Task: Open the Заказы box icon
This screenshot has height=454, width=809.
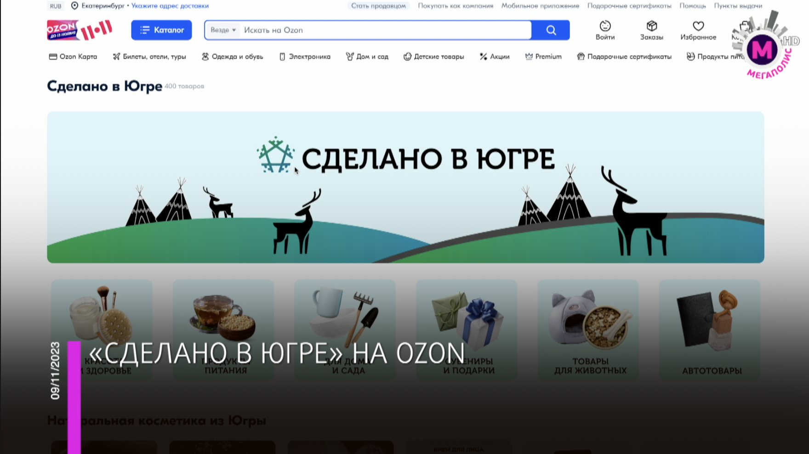Action: (x=652, y=30)
